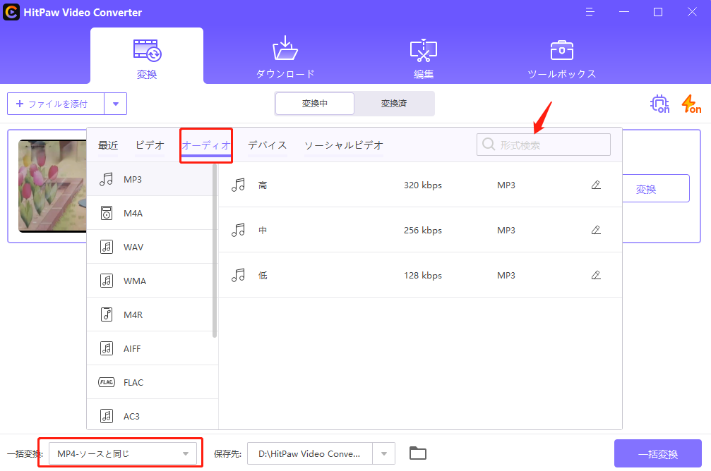Edit the 320 kbps preset with pencil icon
The height and width of the screenshot is (471, 711).
click(596, 185)
